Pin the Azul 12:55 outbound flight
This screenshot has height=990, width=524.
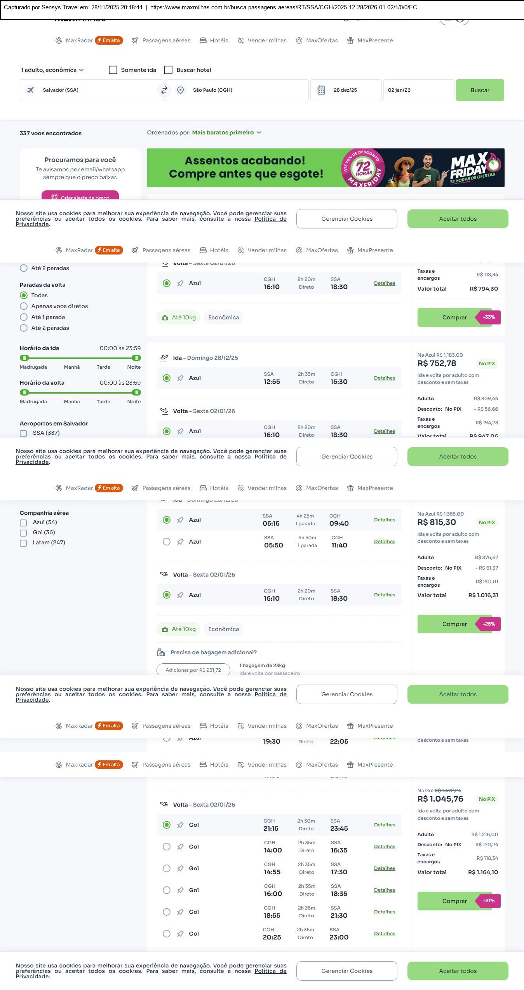coord(180,378)
